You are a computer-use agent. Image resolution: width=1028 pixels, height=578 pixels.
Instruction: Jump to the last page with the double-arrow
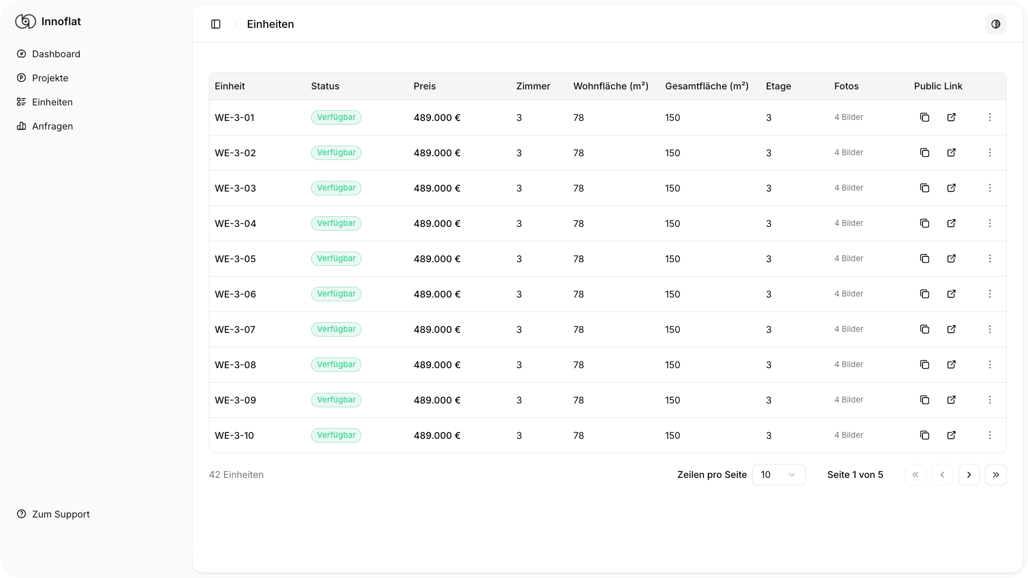(996, 475)
